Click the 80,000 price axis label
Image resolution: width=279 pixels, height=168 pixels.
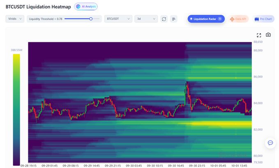258,156
